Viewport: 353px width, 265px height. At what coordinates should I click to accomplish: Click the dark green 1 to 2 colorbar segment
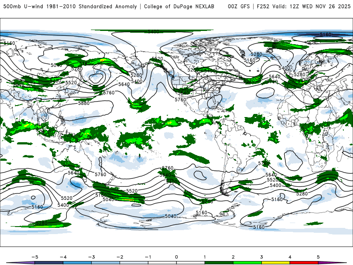click(219, 263)
